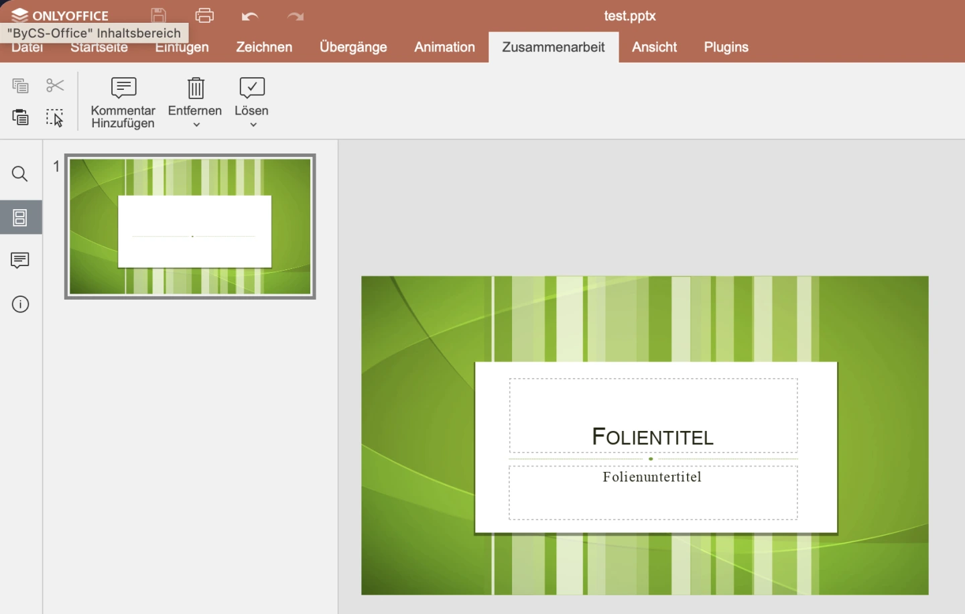The image size is (965, 614).
Task: Select slide 1 thumbnail in the panel
Action: coord(190,227)
